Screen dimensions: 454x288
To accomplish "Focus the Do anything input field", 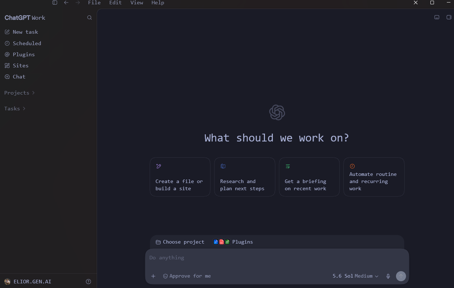I will click(277, 258).
